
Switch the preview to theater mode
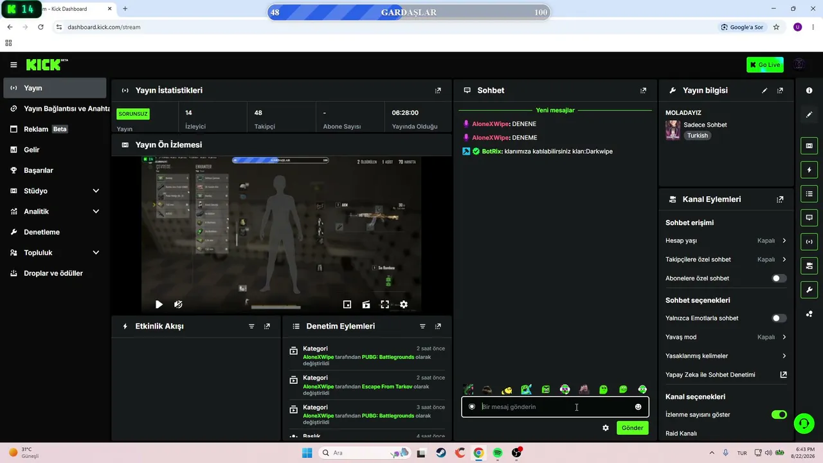tap(366, 304)
